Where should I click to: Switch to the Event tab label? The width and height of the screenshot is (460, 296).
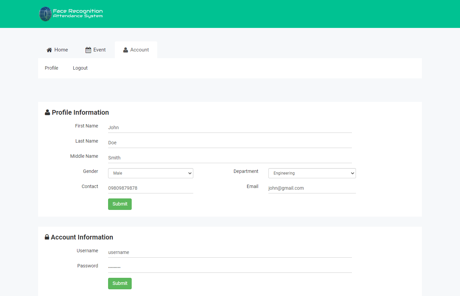tap(100, 50)
